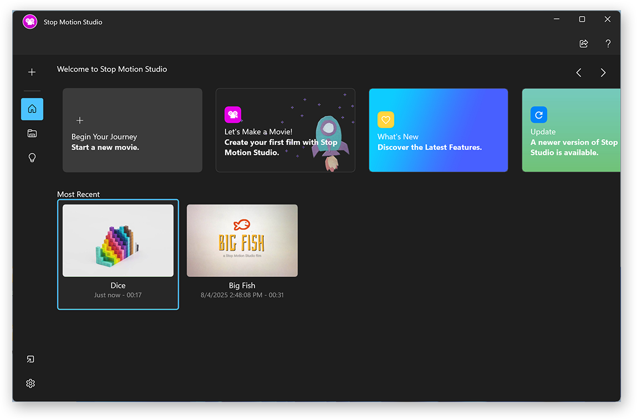Click the import icon above settings
637x420 pixels.
pyautogui.click(x=30, y=359)
